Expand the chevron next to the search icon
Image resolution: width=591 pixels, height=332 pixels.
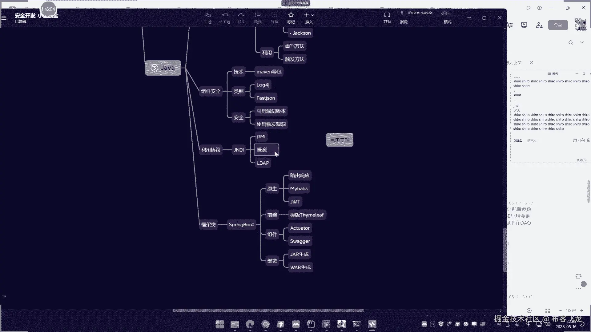point(582,43)
